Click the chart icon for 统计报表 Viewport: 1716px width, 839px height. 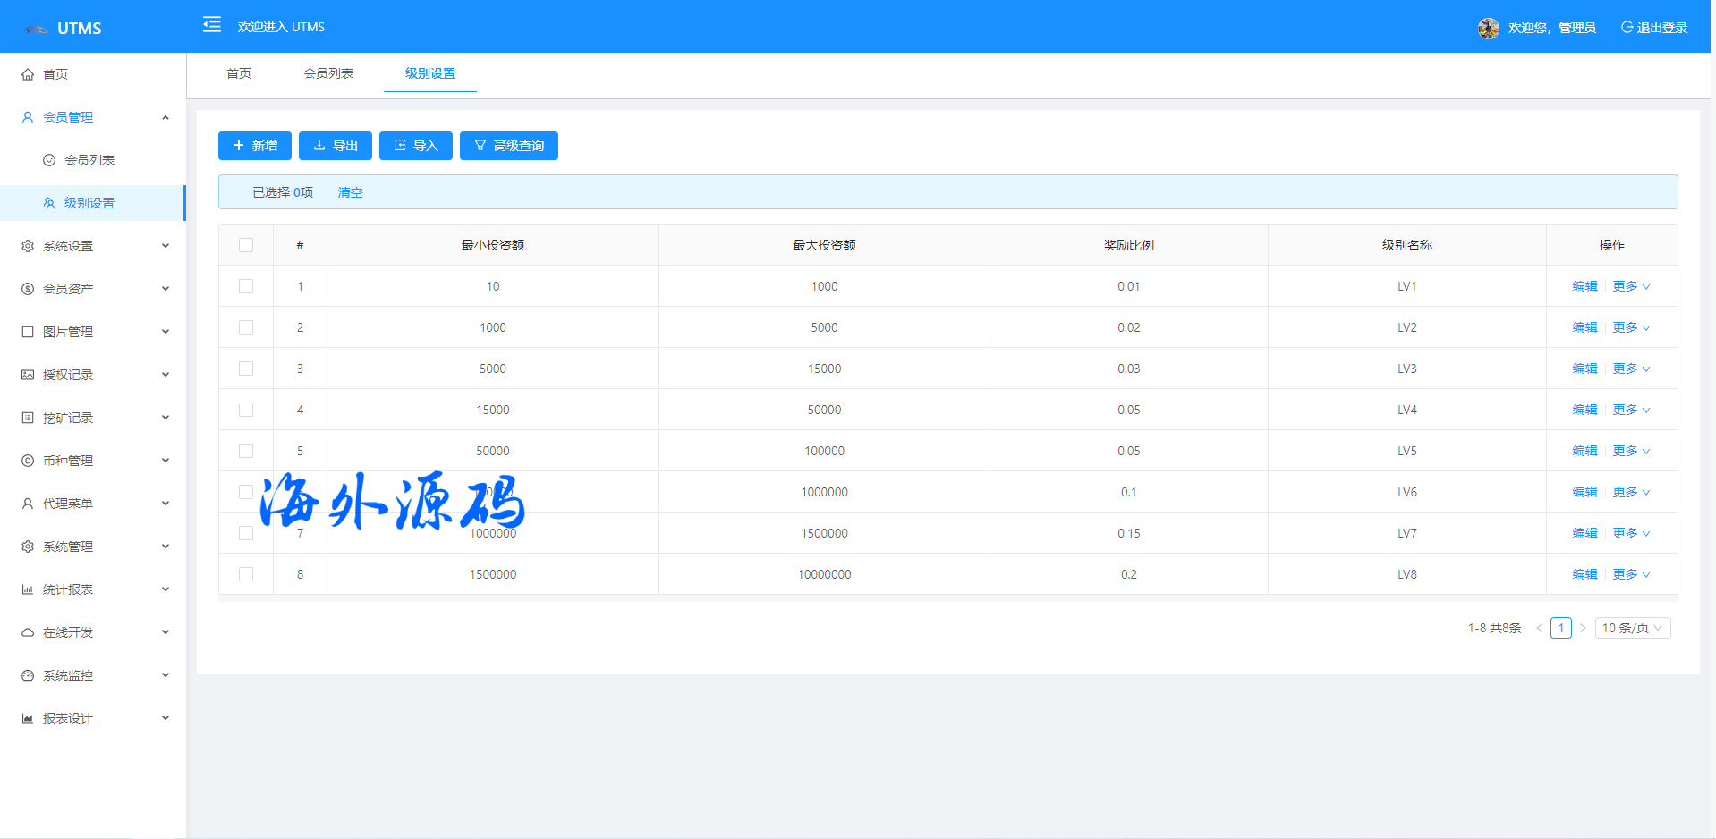[28, 589]
